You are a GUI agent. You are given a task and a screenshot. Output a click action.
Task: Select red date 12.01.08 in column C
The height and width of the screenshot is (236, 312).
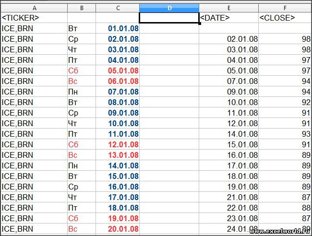pos(118,144)
